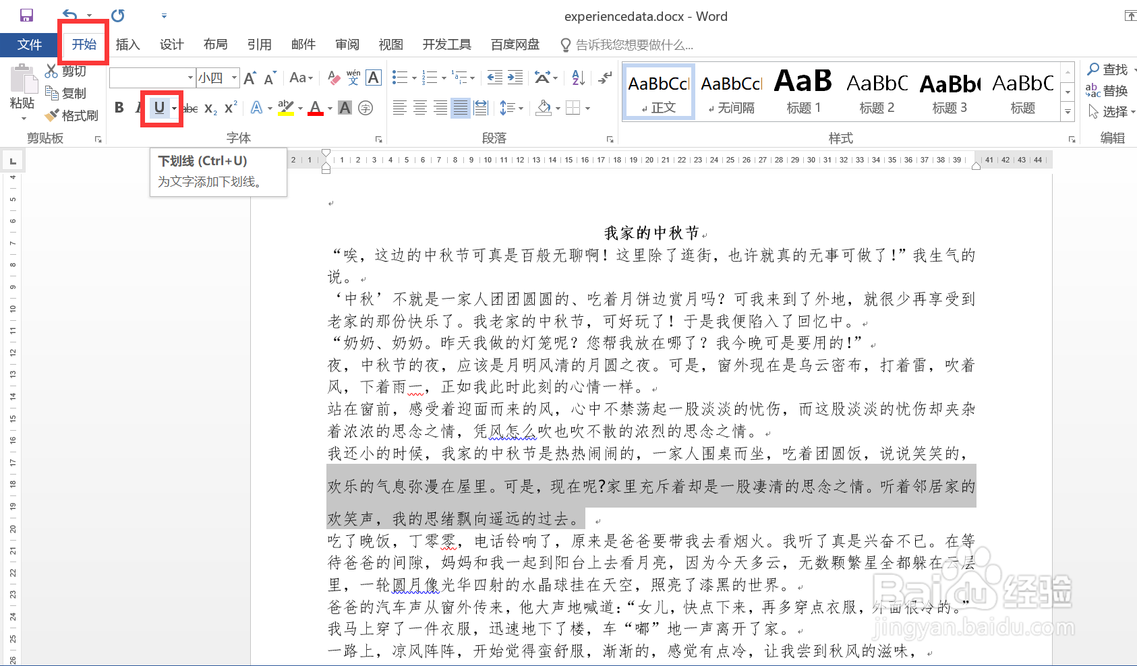1137x666 pixels.
Task: Click the Borders grid icon
Action: pos(573,108)
